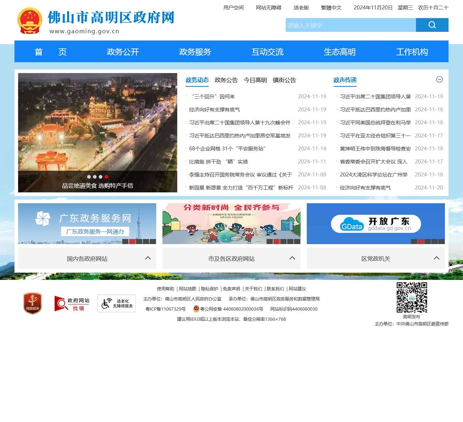The image size is (463, 422).
Task: Switch to the 镇街公告 tab
Action: coord(284,80)
